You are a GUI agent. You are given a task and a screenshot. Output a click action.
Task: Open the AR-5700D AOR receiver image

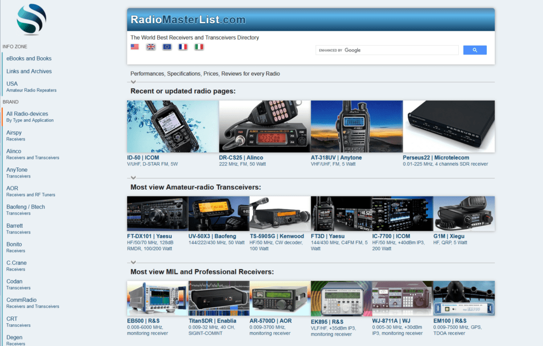(280, 298)
